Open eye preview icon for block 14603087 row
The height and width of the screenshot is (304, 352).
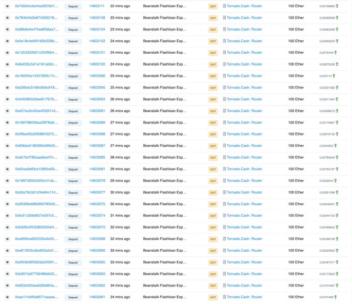7,146
